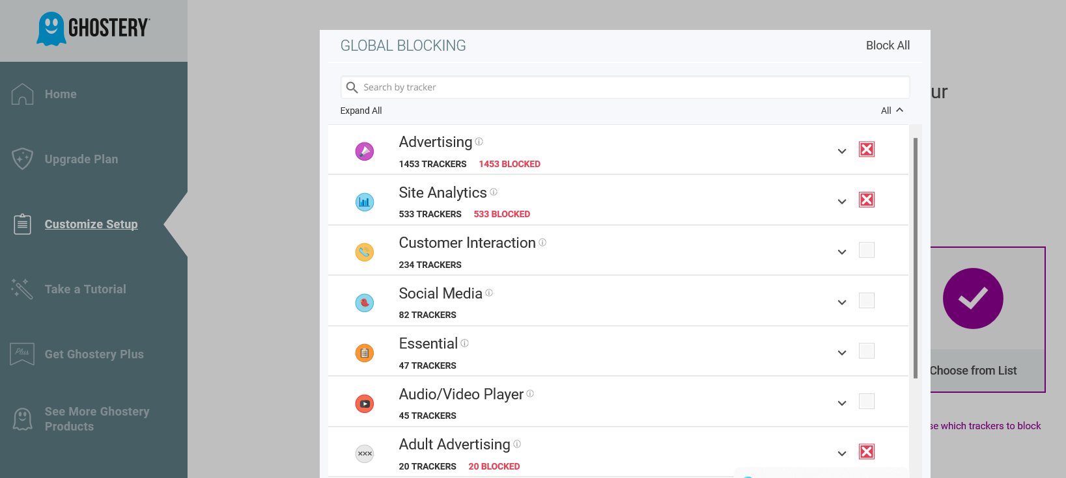Click the Get Ghostery Plus badge icon

pos(22,354)
